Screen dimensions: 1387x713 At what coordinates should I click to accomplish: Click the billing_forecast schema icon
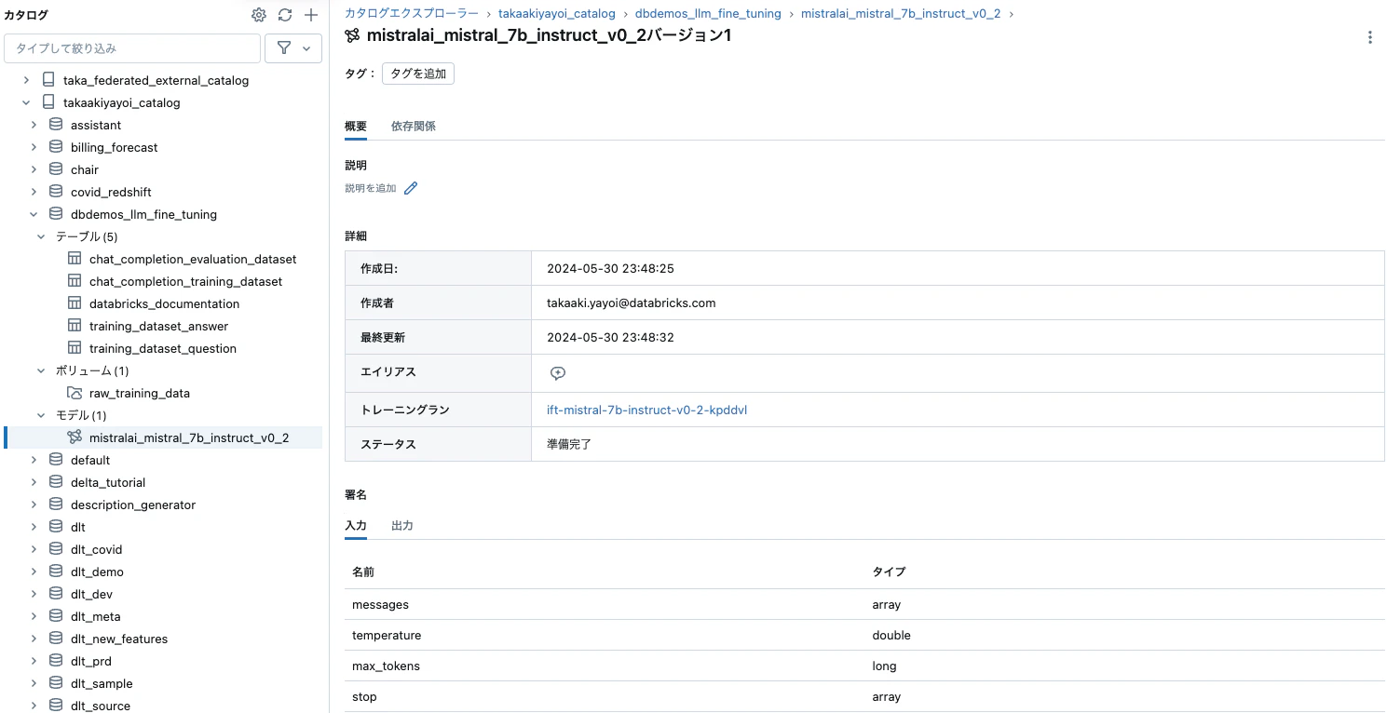click(56, 147)
